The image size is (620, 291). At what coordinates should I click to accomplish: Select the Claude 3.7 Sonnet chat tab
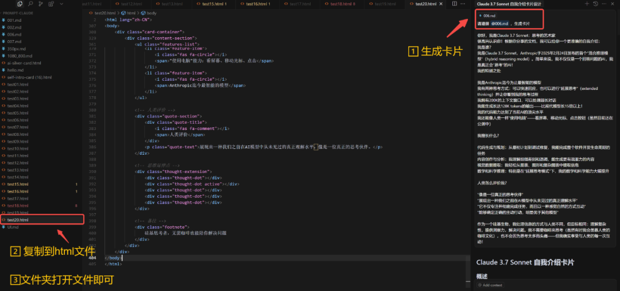point(509,4)
